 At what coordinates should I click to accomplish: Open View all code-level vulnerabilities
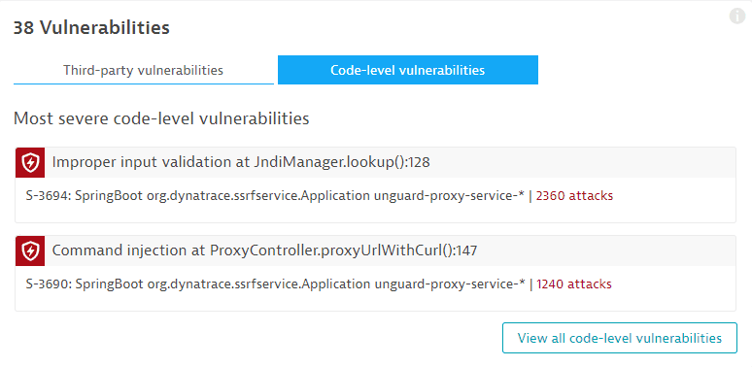620,338
